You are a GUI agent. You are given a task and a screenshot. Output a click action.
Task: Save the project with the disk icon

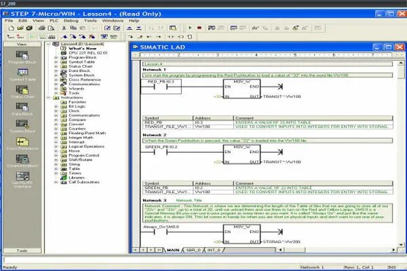click(x=29, y=28)
